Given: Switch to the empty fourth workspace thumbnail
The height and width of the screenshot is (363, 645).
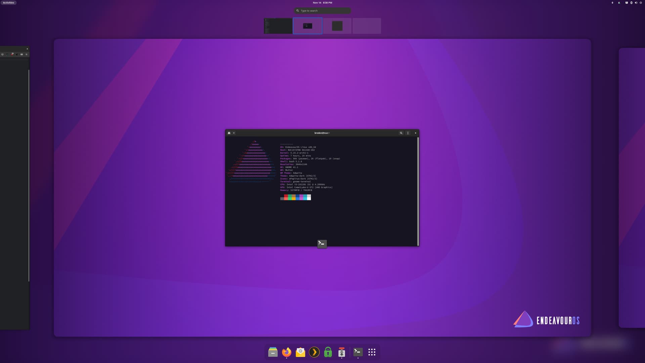Looking at the screenshot, I should [x=367, y=26].
